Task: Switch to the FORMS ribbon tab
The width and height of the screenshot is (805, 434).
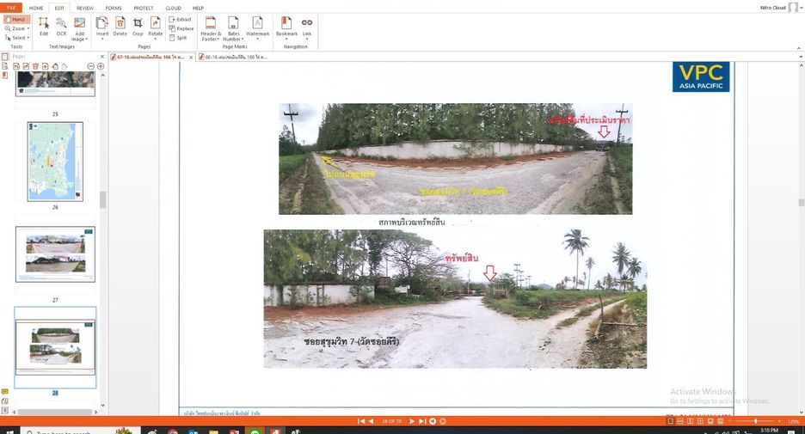Action: (114, 9)
